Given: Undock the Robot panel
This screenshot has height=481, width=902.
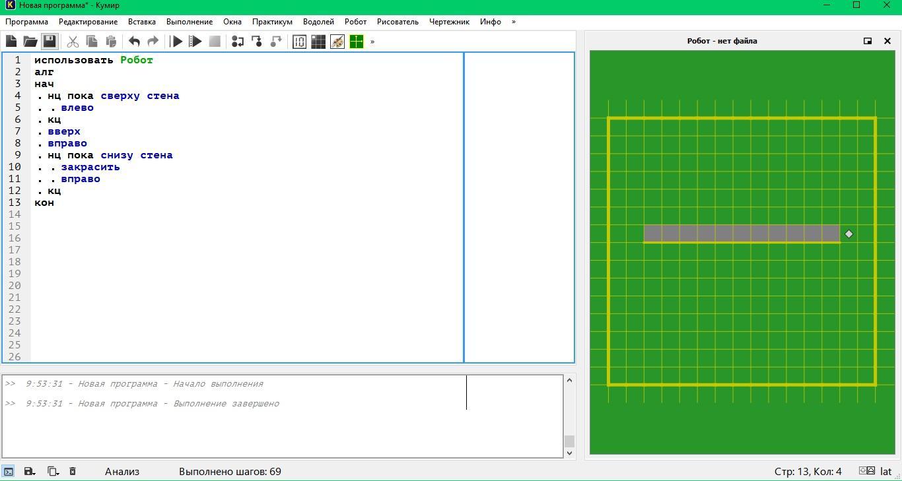Looking at the screenshot, I should pyautogui.click(x=868, y=41).
